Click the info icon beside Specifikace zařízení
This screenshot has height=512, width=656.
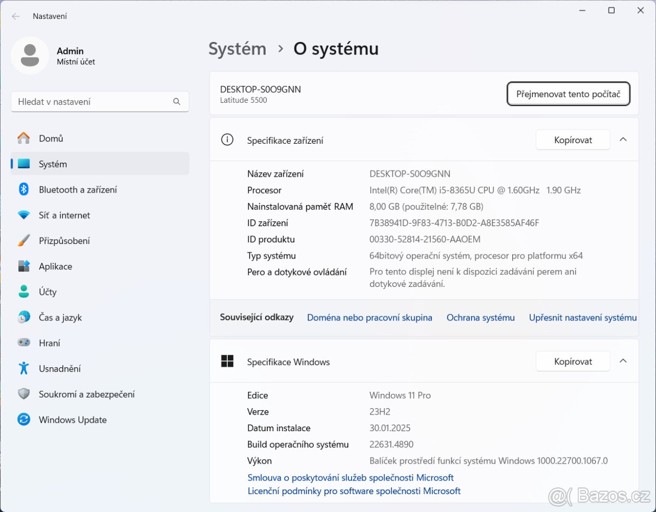227,140
